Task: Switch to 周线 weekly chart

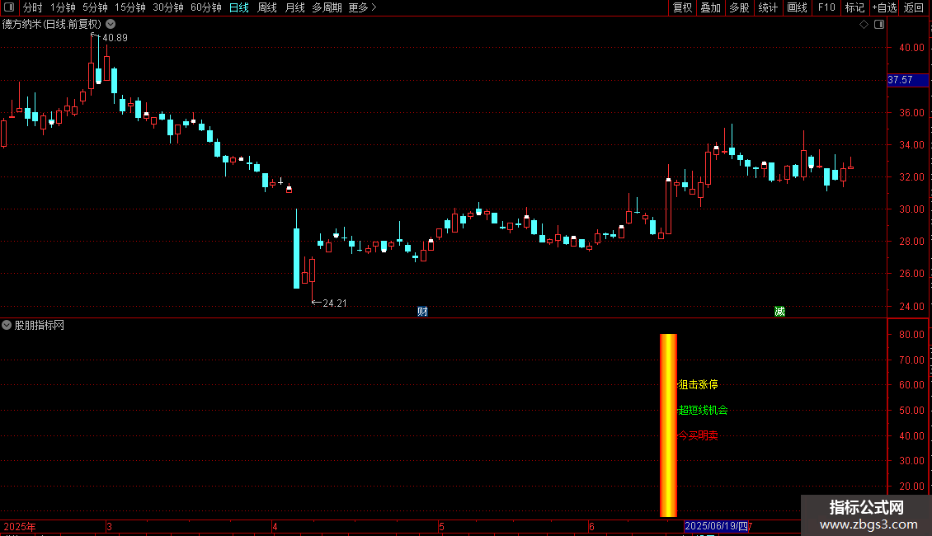Action: pos(267,7)
